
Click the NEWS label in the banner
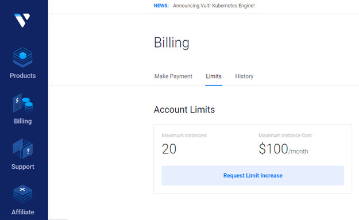click(x=161, y=6)
